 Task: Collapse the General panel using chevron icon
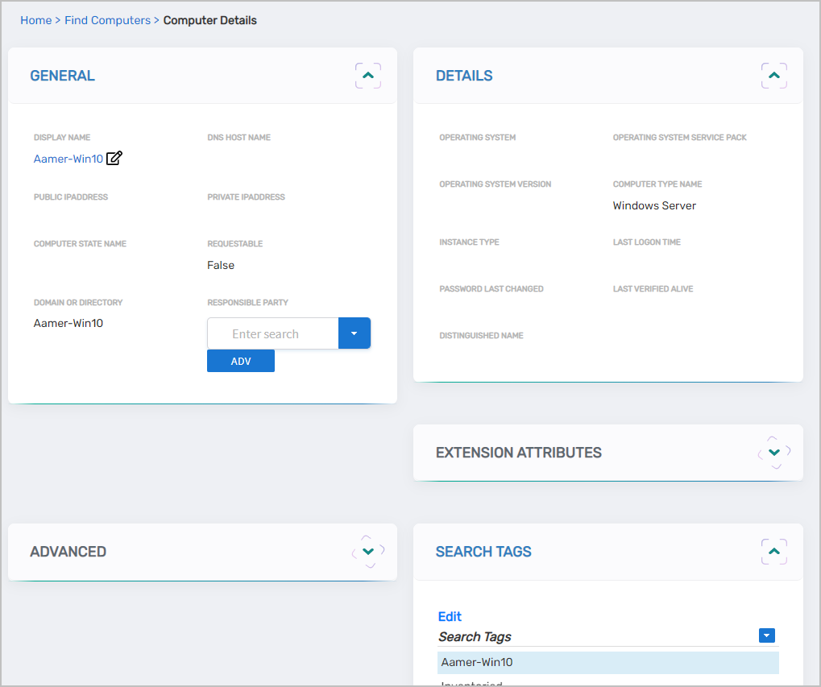pyautogui.click(x=368, y=76)
